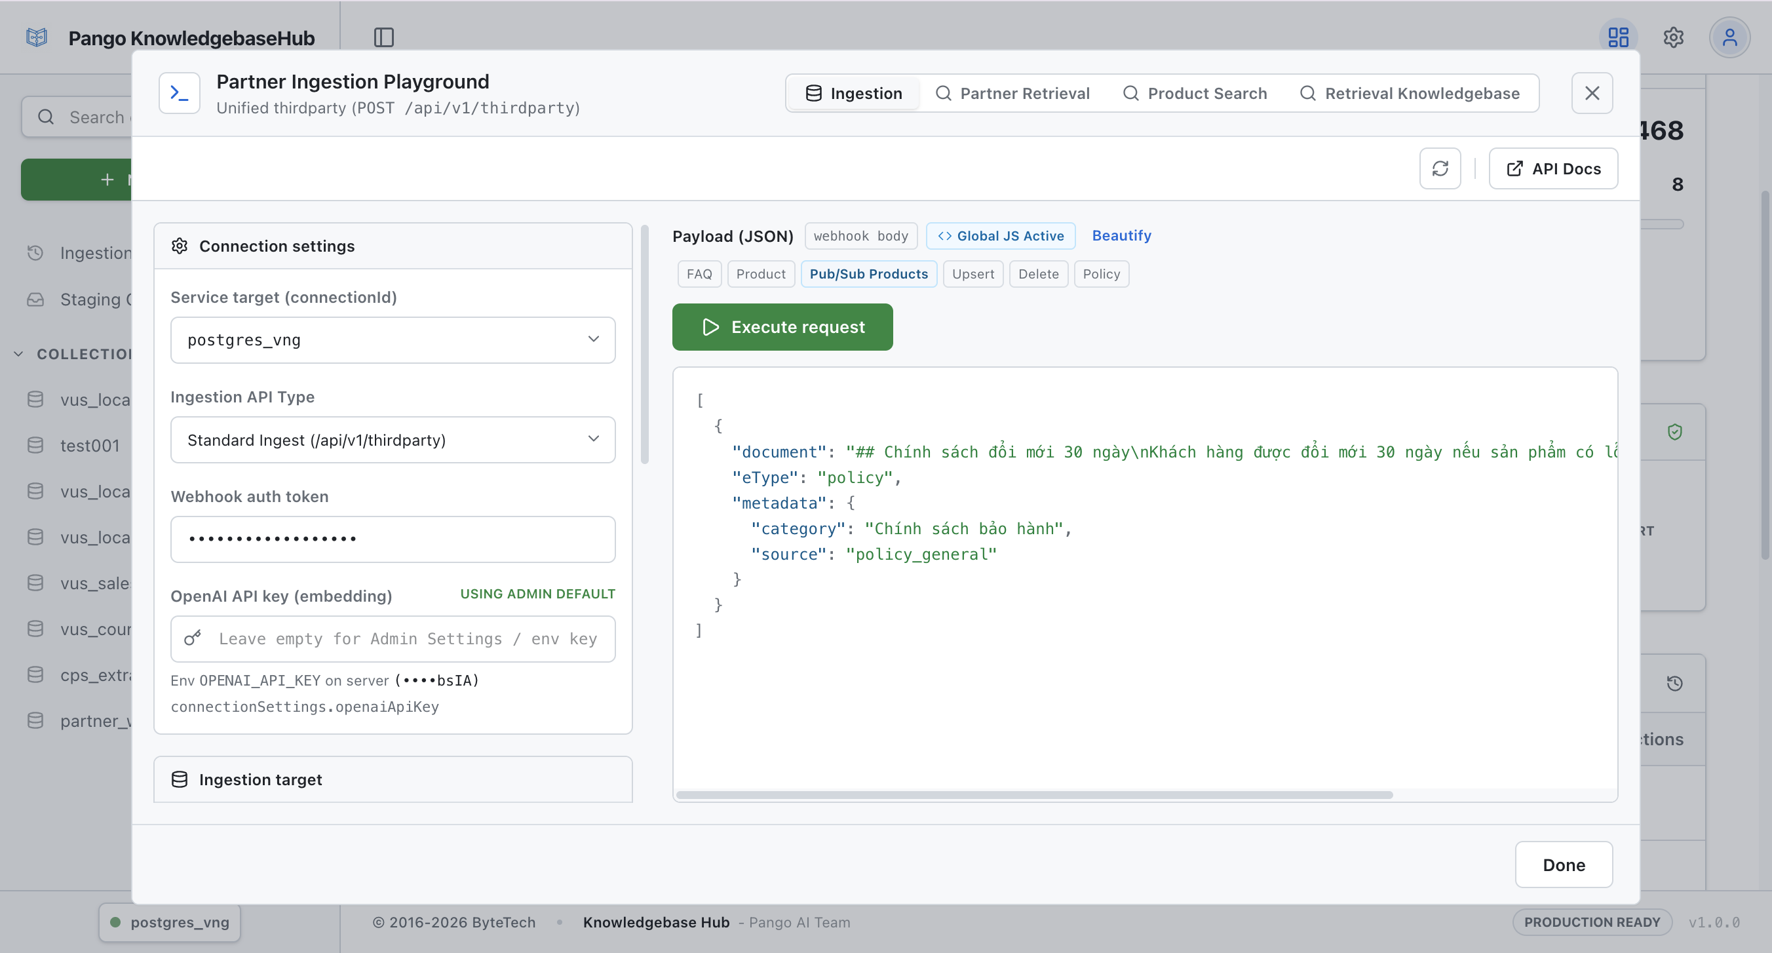This screenshot has height=953, width=1772.
Task: Click the green status dot beside postgres_vng in the footer
Action: pyautogui.click(x=115, y=922)
